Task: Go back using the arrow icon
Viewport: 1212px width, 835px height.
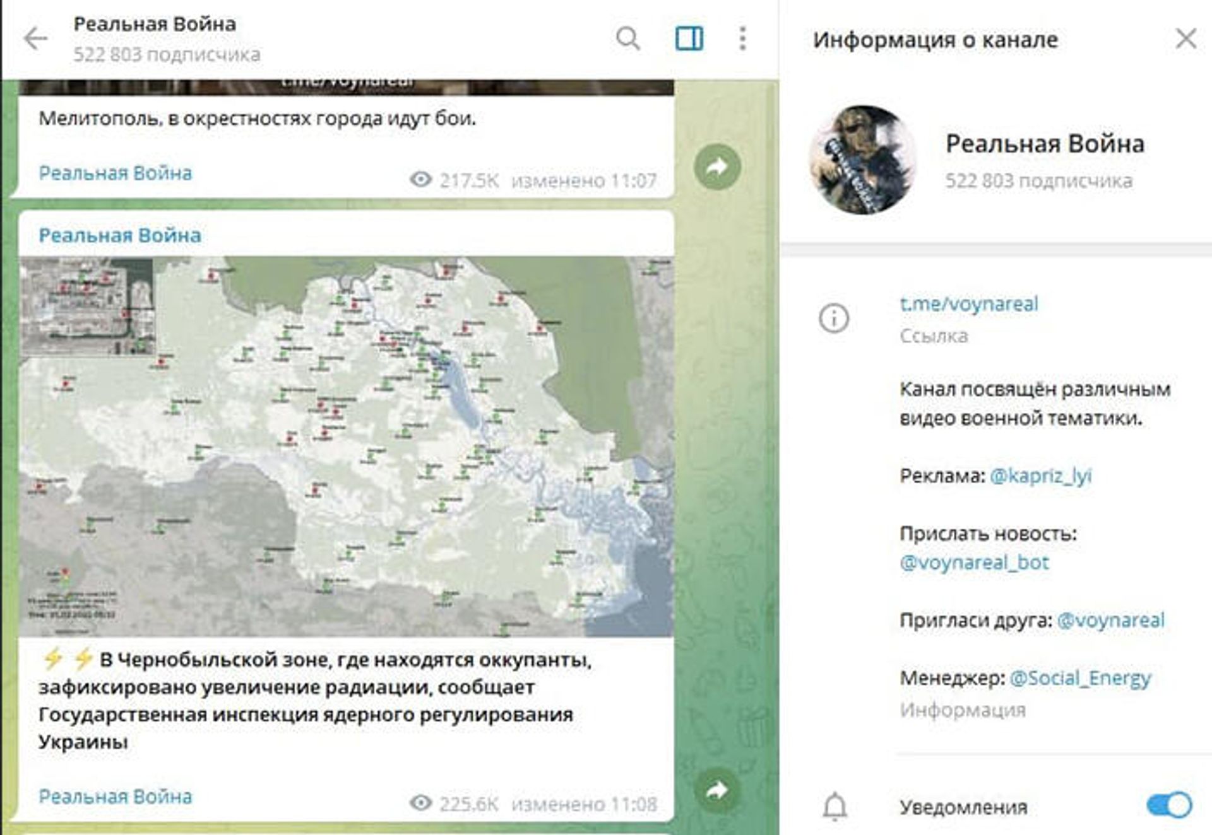Action: click(35, 38)
